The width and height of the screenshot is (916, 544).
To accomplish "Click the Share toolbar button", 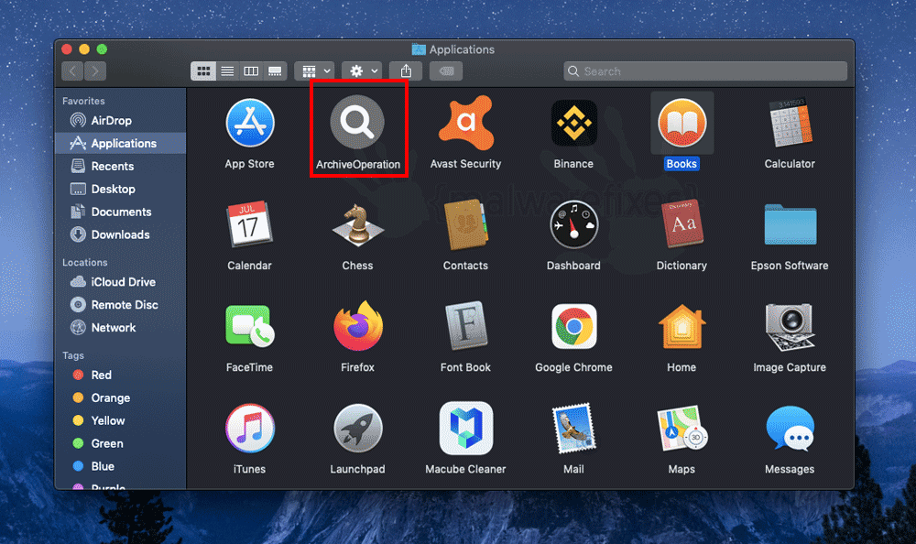I will [406, 71].
